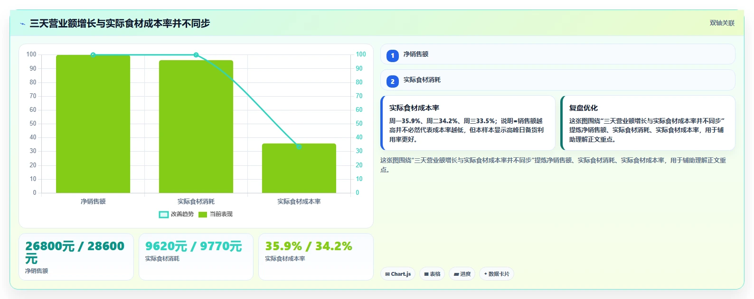Screen dimensions: 754x299
Task: Open the list row 1 净销售额
Action: 558,54
